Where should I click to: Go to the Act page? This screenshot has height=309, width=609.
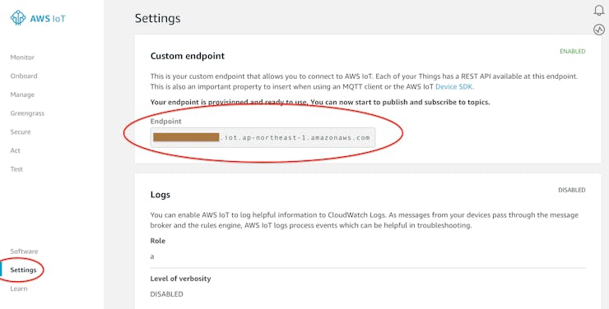(15, 150)
